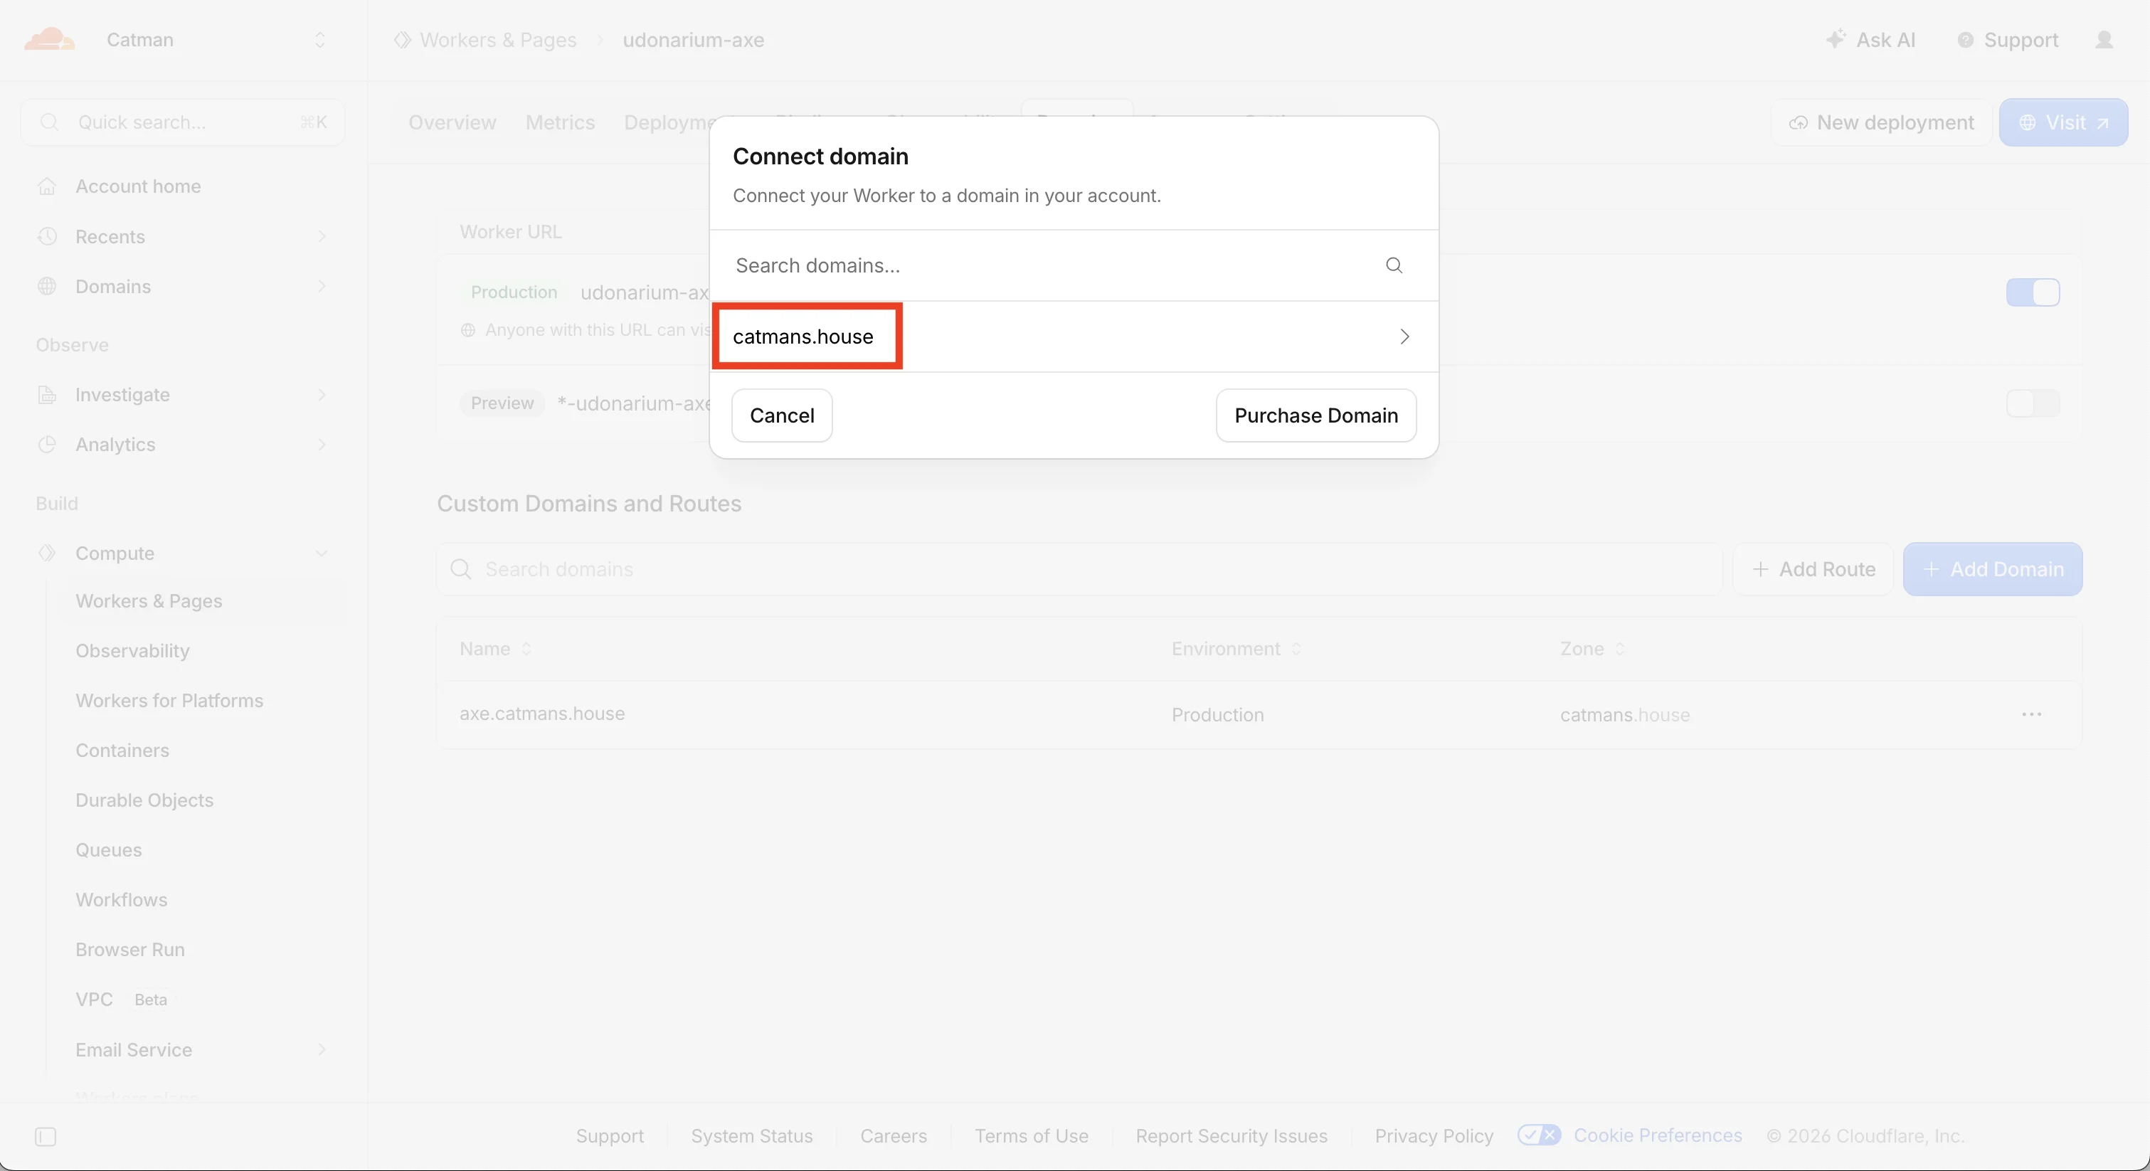The image size is (2150, 1171).
Task: Click the Compute icon in sidebar
Action: [48, 553]
